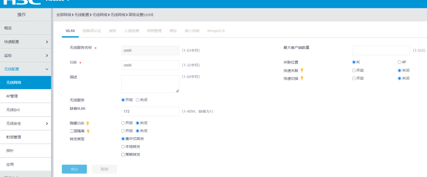Open AP管理 in sidebar
427x177 pixels.
[x=25, y=96]
